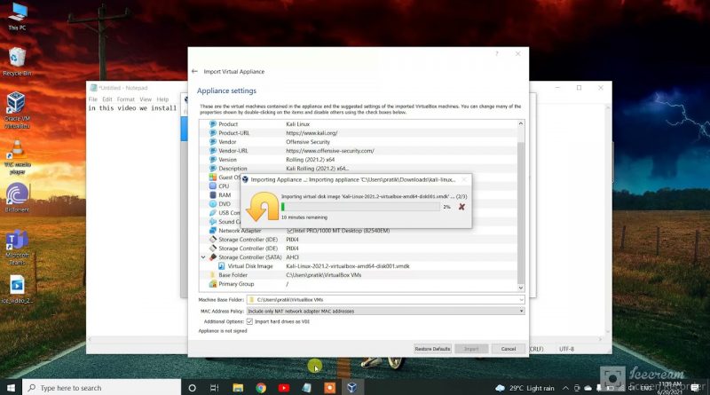Click Restore Defaults button
Image resolution: width=710 pixels, height=395 pixels.
pyautogui.click(x=432, y=349)
